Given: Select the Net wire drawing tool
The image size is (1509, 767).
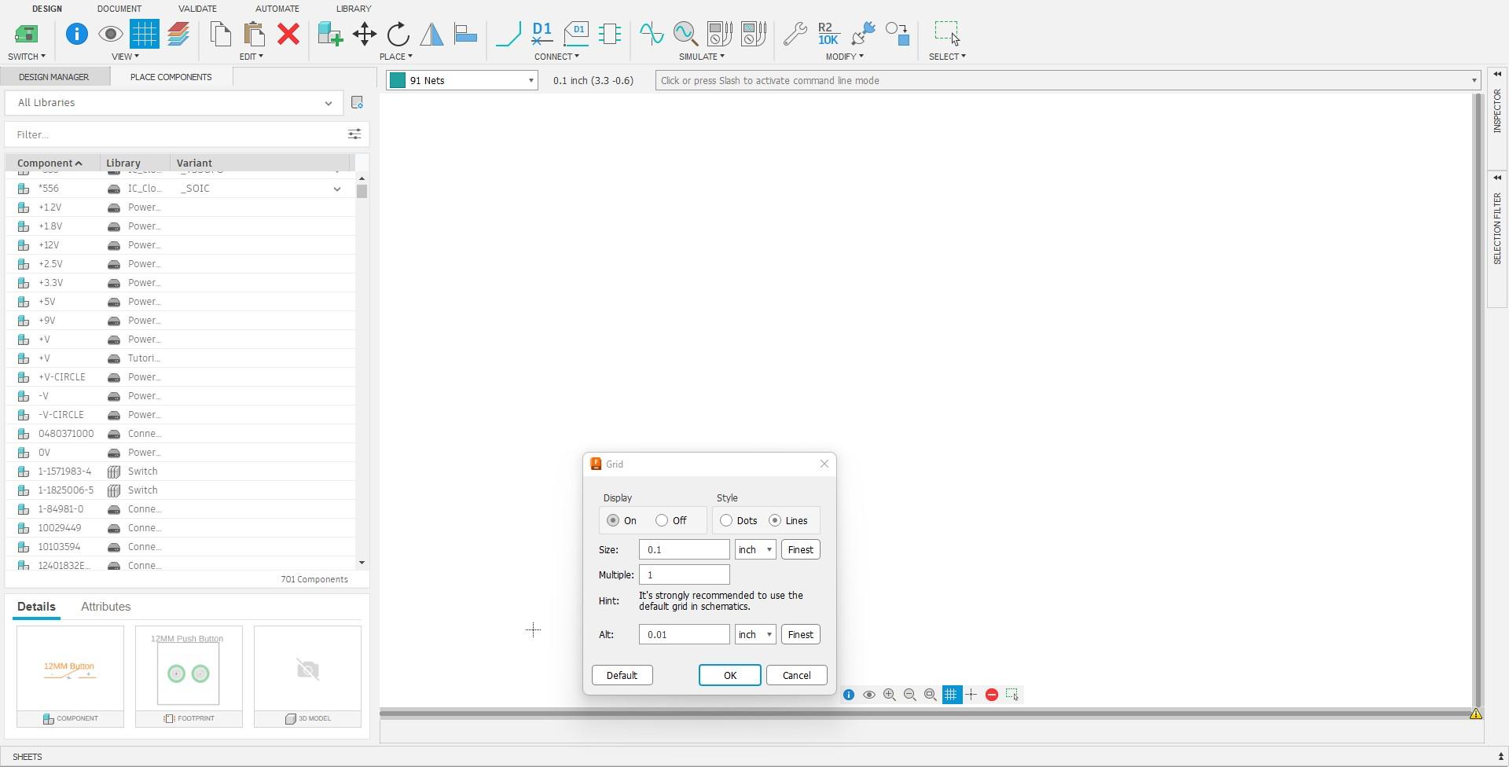Looking at the screenshot, I should tap(509, 34).
